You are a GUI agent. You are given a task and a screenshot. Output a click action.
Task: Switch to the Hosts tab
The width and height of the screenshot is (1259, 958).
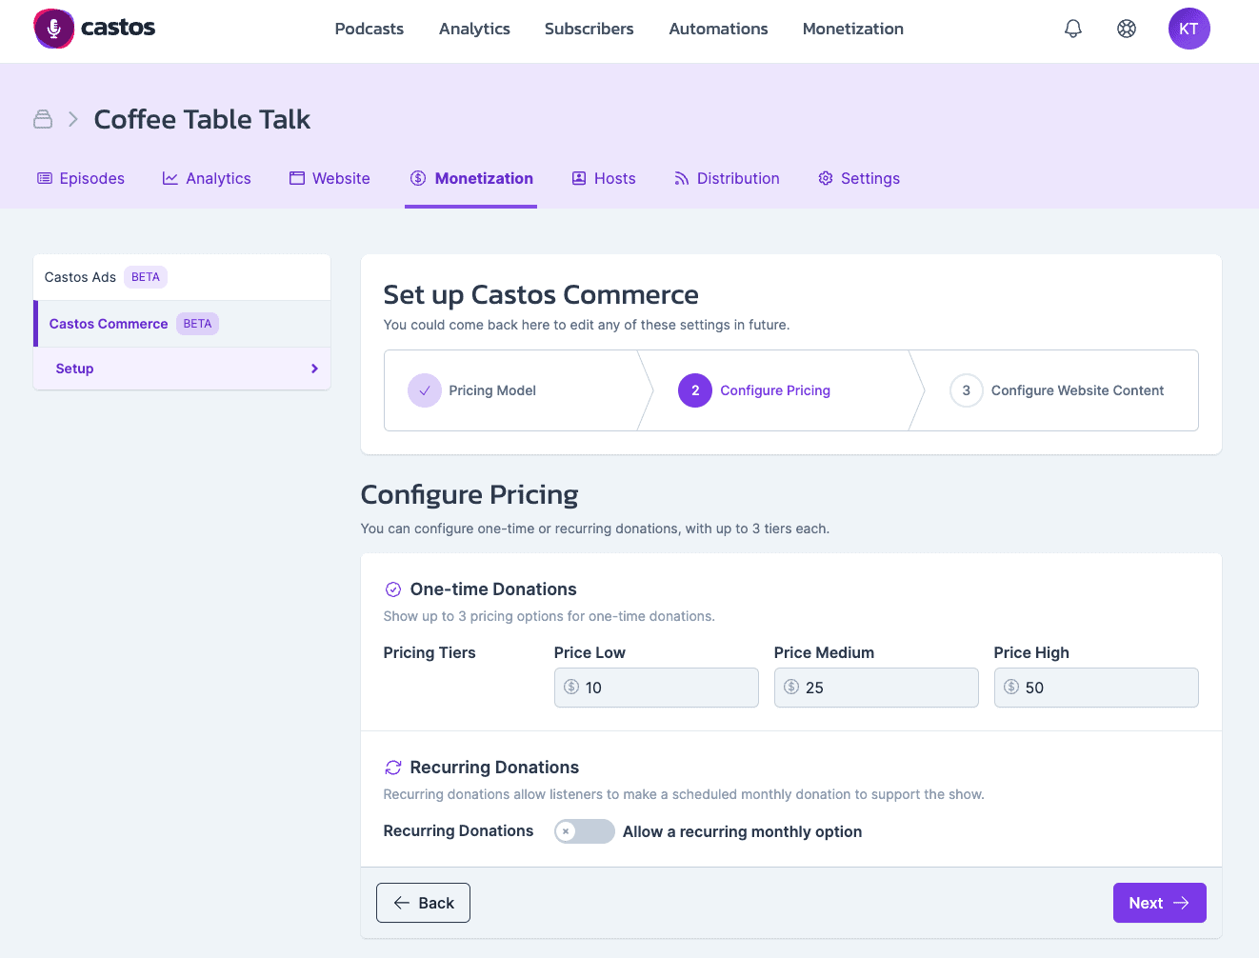(604, 178)
